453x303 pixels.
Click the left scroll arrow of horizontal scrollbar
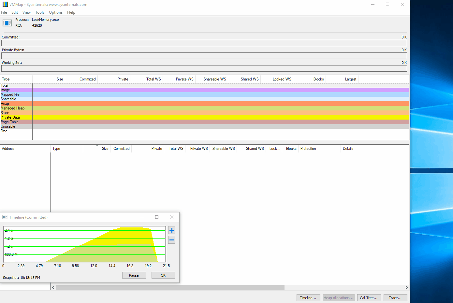(53, 288)
